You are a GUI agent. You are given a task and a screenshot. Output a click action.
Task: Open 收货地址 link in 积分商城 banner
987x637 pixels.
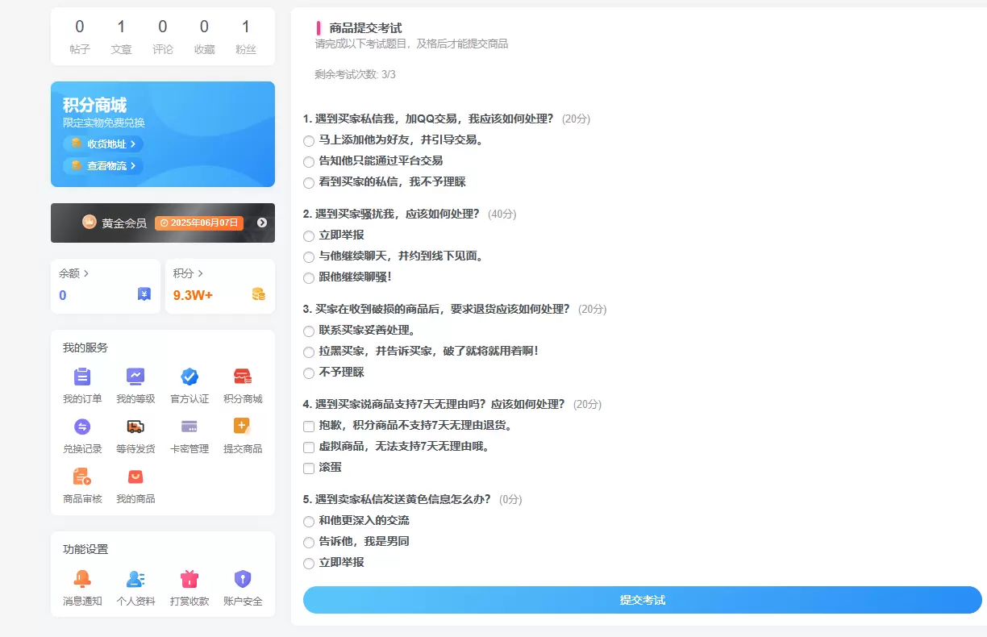(103, 144)
